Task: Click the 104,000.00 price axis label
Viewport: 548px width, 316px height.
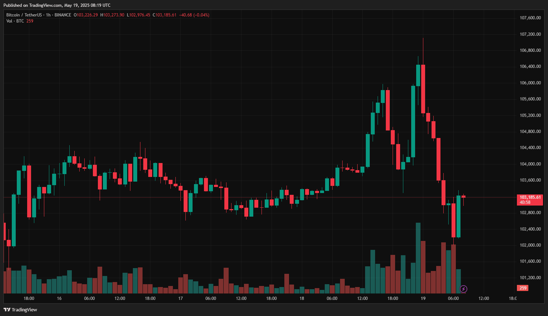Action: coord(530,164)
